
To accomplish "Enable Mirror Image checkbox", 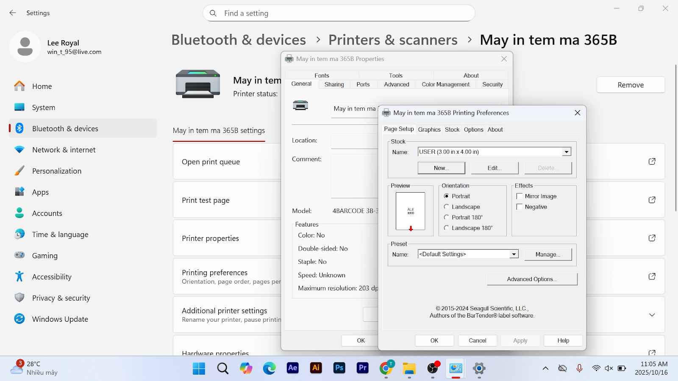I will coord(520,196).
